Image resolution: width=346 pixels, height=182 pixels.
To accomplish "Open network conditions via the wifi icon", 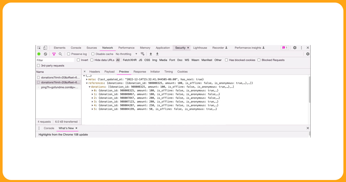I will pos(142,54).
